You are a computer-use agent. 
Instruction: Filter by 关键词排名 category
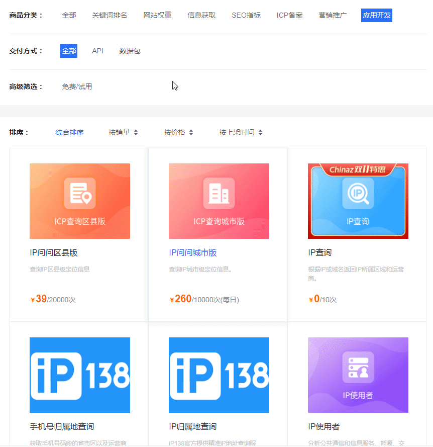tap(110, 15)
